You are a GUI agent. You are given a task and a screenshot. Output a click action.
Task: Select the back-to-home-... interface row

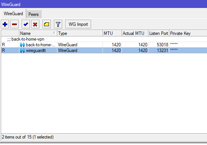tap(104, 45)
